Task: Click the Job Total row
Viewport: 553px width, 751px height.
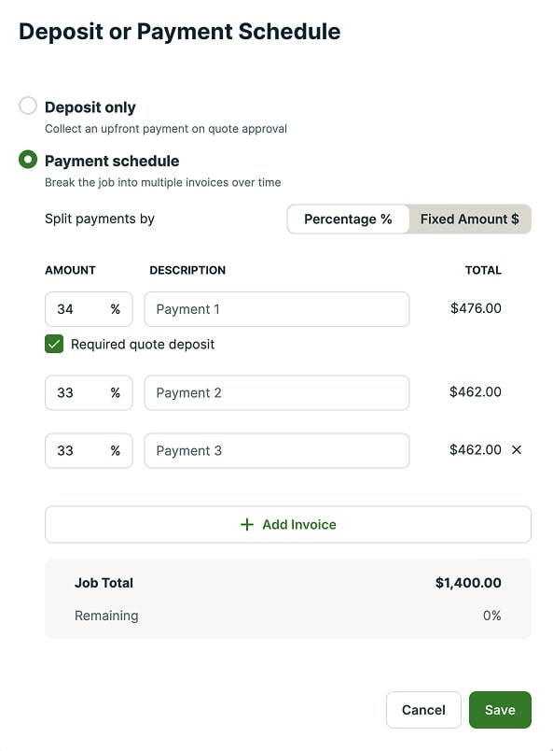Action: [x=287, y=582]
